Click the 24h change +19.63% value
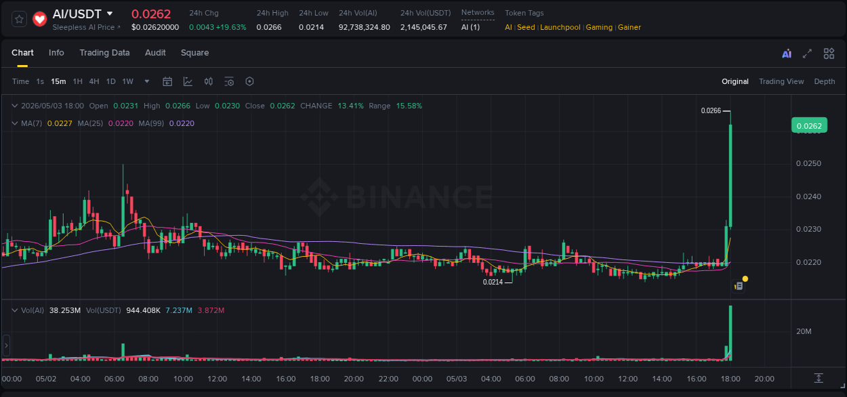This screenshot has height=397, width=847. [232, 28]
